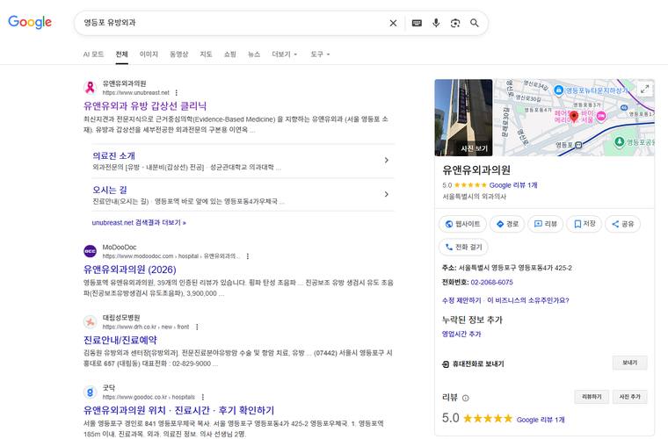
Task: Open 진료안내/진료예약 result
Action: (x=120, y=340)
